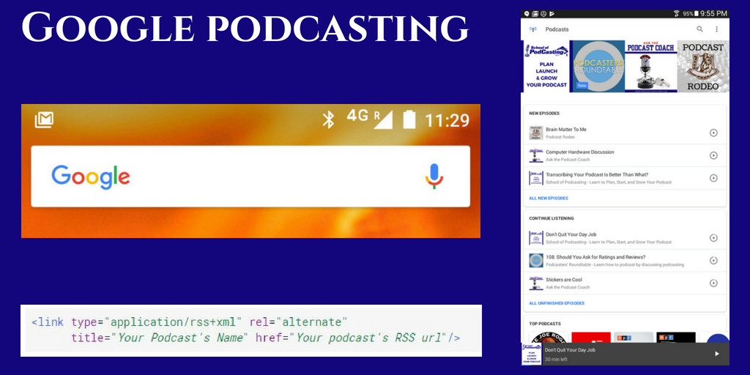This screenshot has height=375, width=750.
Task: Tap the 9:55 PM clock in phone status bar
Action: pos(713,14)
